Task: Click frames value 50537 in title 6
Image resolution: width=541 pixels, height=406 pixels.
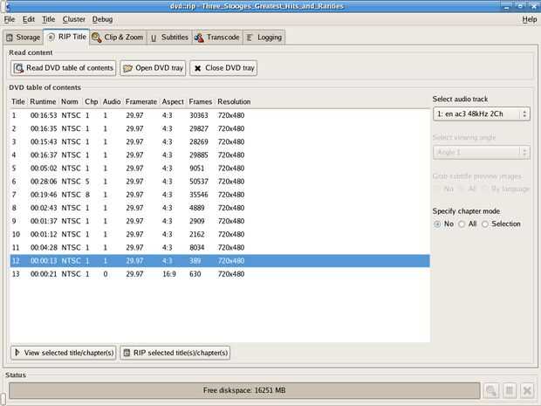Action: 199,182
